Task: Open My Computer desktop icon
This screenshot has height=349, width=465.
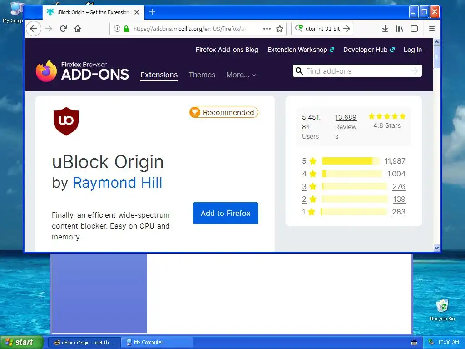Action: pyautogui.click(x=12, y=12)
